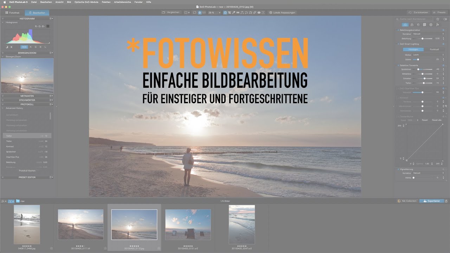Select the Kontrast entry in history list
Viewport: 450px width, 253px height.
point(27,146)
